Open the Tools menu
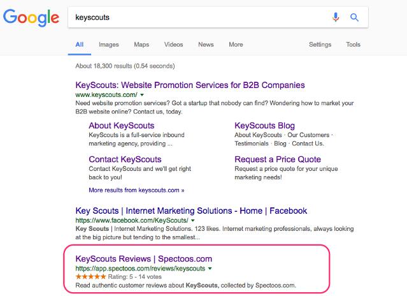This screenshot has height=296, width=407. point(353,45)
